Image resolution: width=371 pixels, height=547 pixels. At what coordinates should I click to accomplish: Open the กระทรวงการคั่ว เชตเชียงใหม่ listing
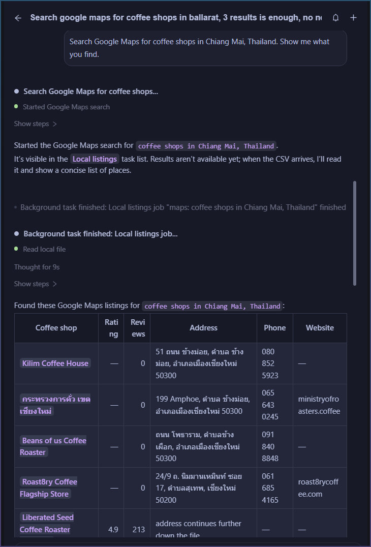55,405
